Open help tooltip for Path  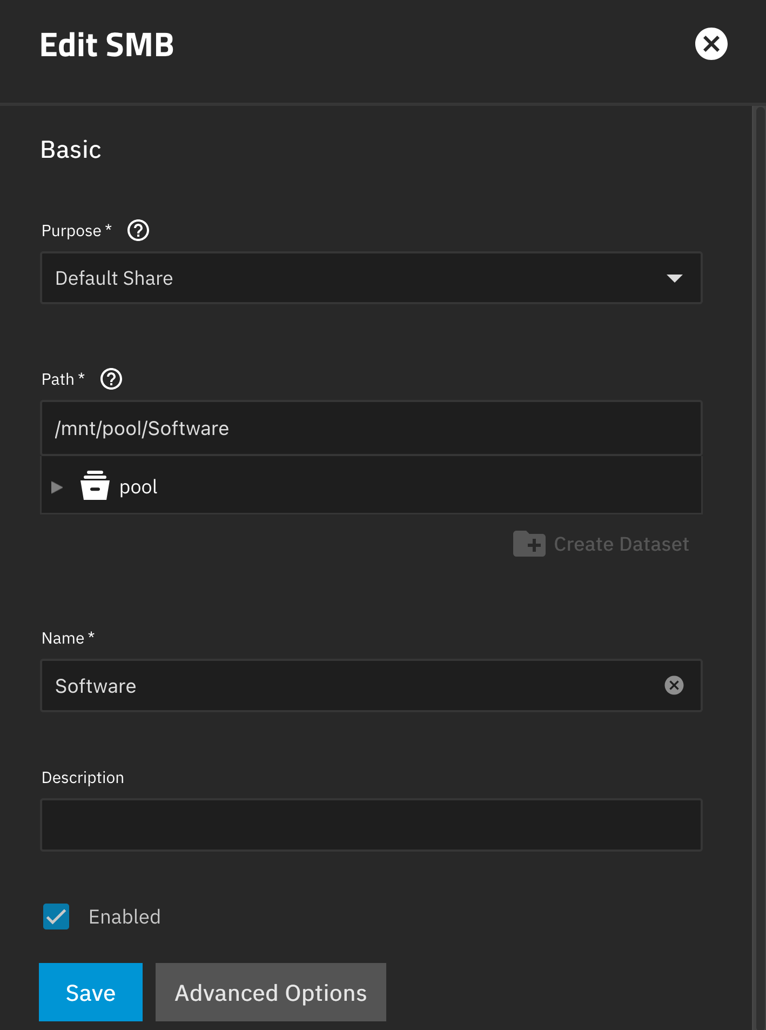pyautogui.click(x=111, y=379)
